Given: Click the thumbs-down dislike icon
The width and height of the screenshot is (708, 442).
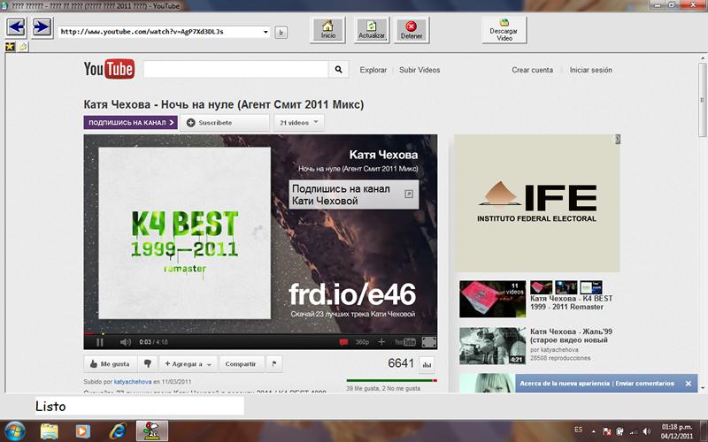Looking at the screenshot, I should point(148,364).
